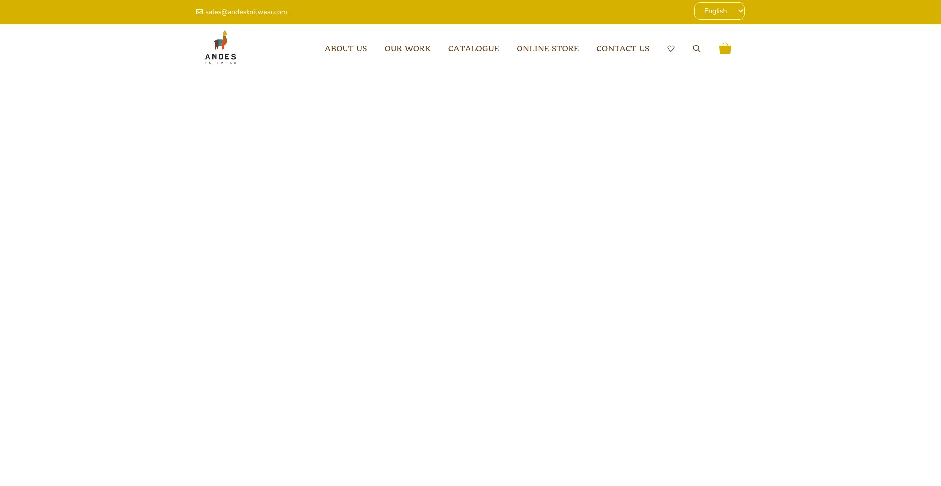Image resolution: width=941 pixels, height=486 pixels.
Task: Open the ABOUT US menu item
Action: (346, 49)
